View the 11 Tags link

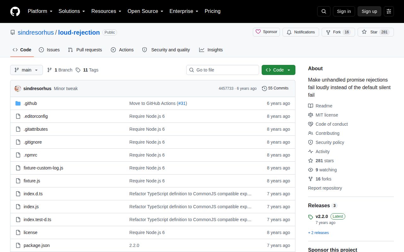click(87, 70)
